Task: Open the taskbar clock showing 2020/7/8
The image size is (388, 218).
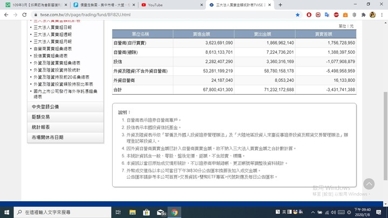Action: click(363, 212)
